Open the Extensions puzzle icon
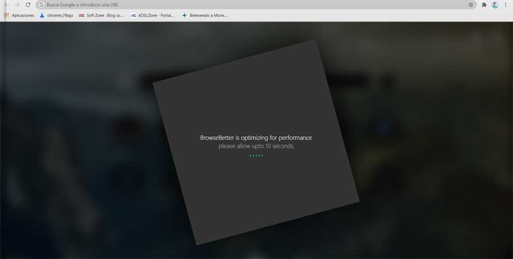Viewport: 513px width, 259px height. pos(484,5)
